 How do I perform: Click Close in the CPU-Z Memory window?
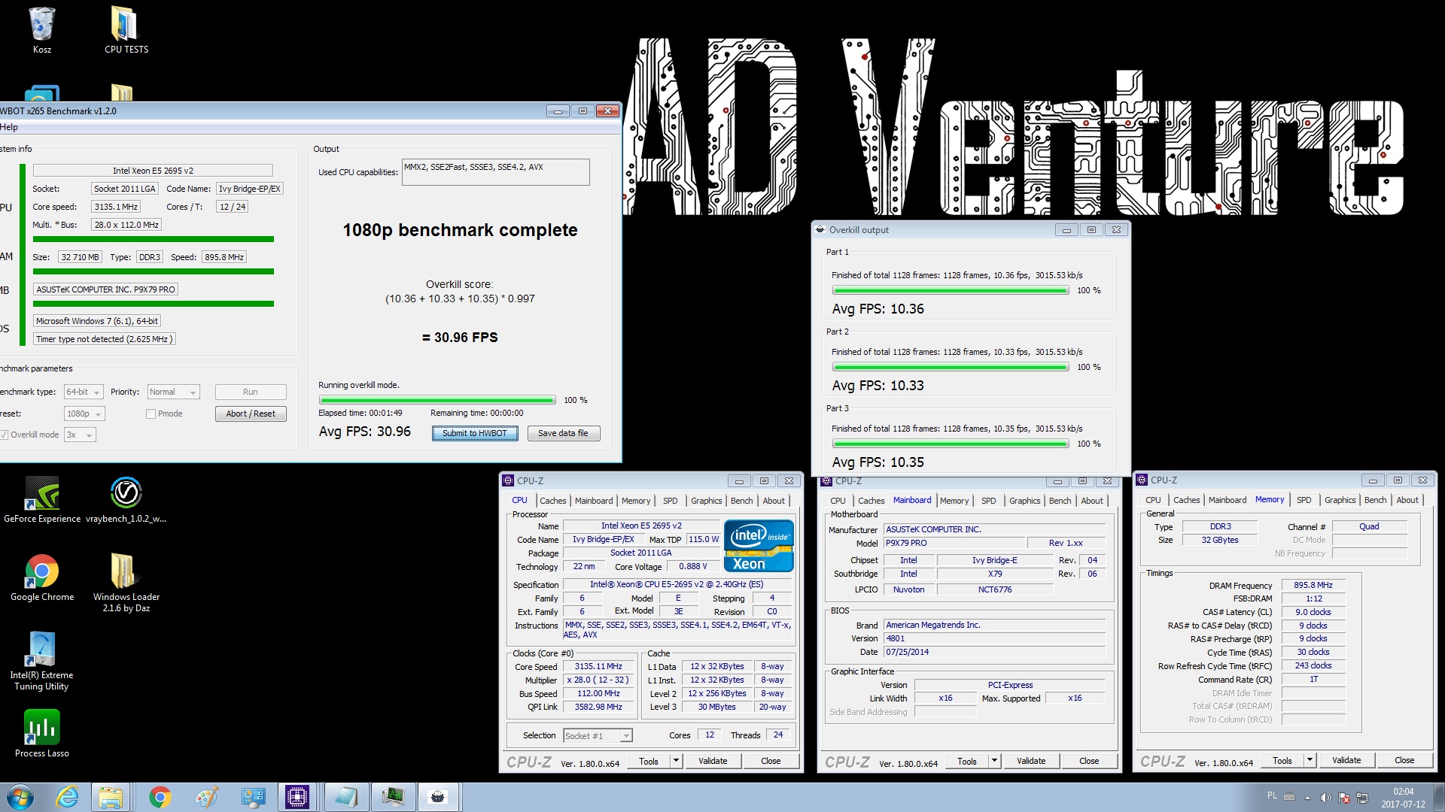click(x=1404, y=760)
